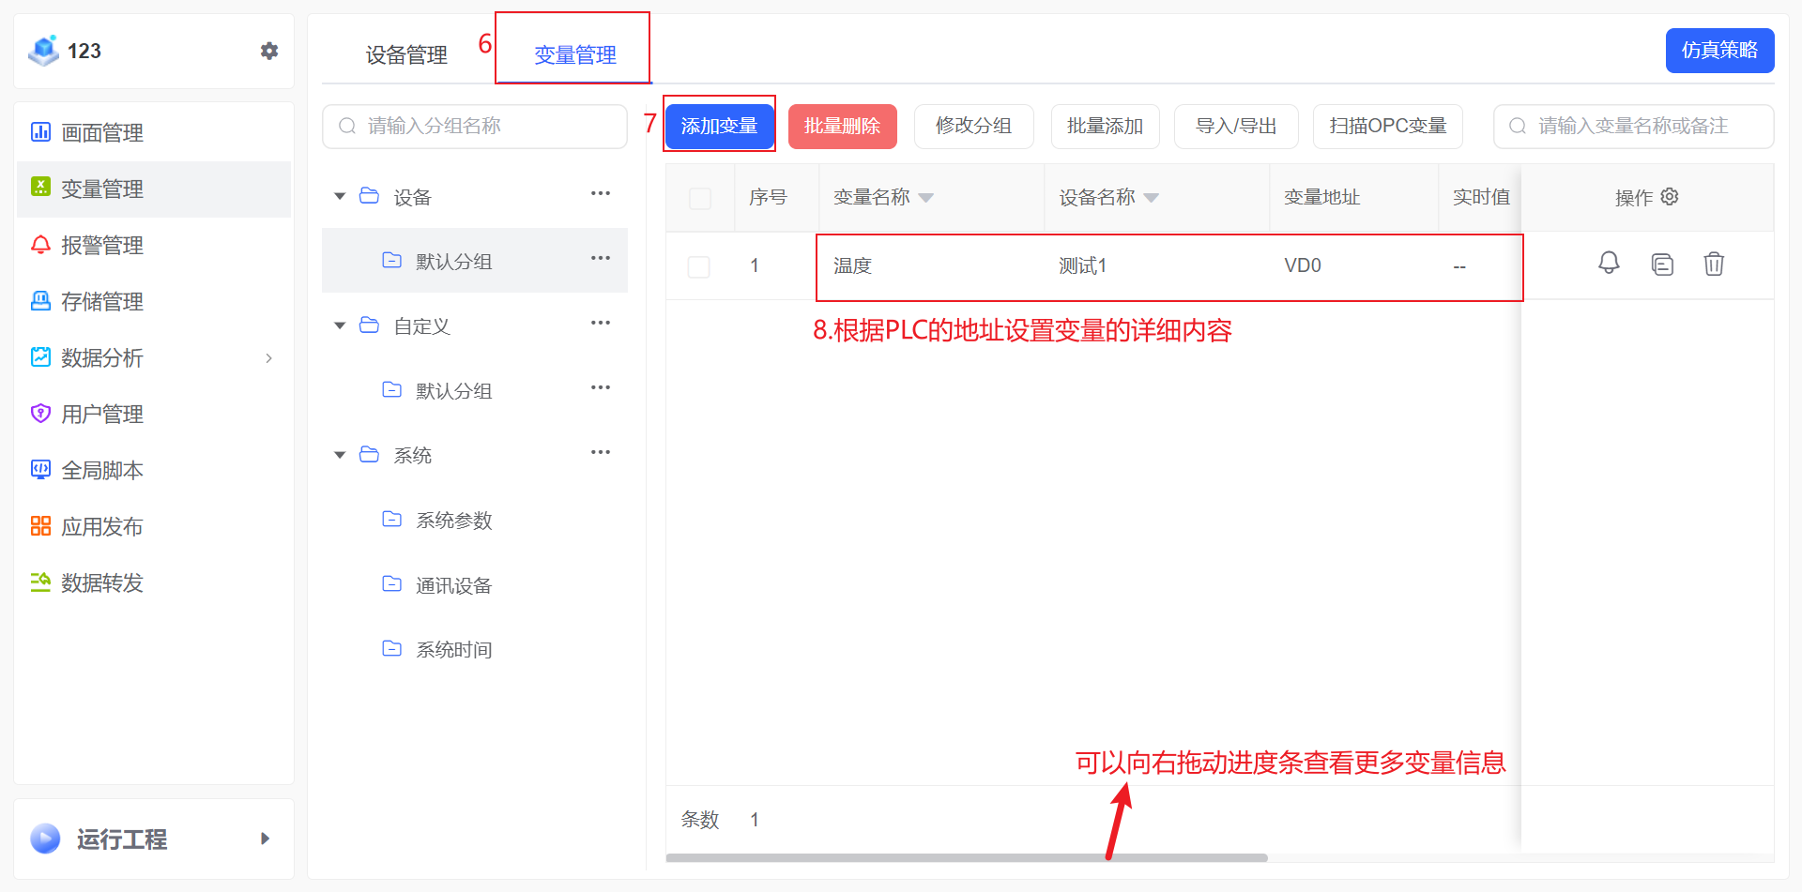Viewport: 1802px width, 892px height.
Task: Click 数据转发 in the sidebar
Action: pyautogui.click(x=101, y=582)
